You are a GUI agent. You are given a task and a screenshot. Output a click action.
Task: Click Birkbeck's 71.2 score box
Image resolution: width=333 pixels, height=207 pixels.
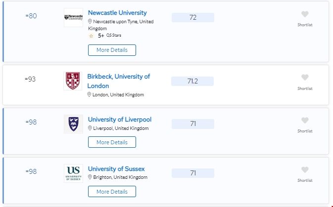[x=192, y=81]
